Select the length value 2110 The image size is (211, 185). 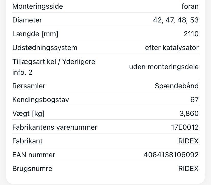[191, 34]
